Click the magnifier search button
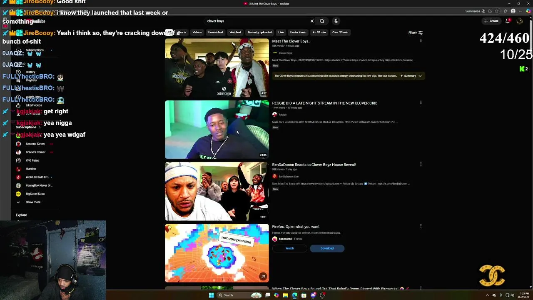 click(x=322, y=21)
